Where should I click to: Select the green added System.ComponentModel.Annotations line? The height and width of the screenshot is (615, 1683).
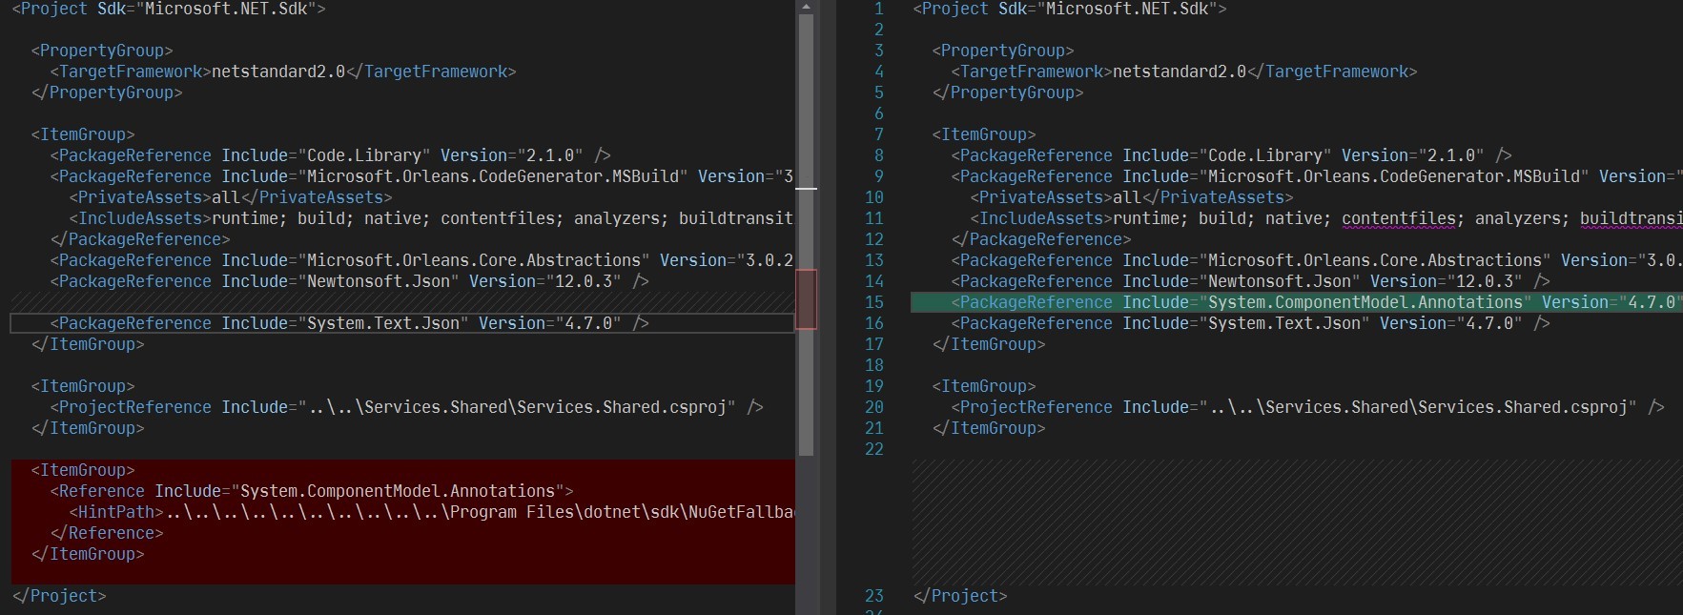point(1297,302)
